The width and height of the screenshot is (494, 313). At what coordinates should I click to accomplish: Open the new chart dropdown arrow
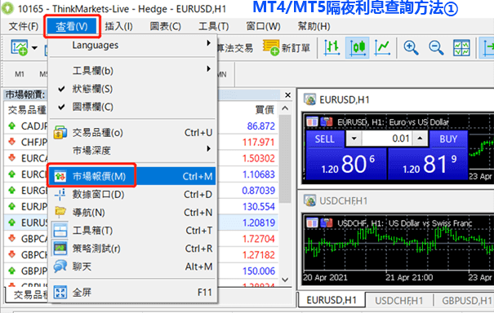click(x=34, y=48)
